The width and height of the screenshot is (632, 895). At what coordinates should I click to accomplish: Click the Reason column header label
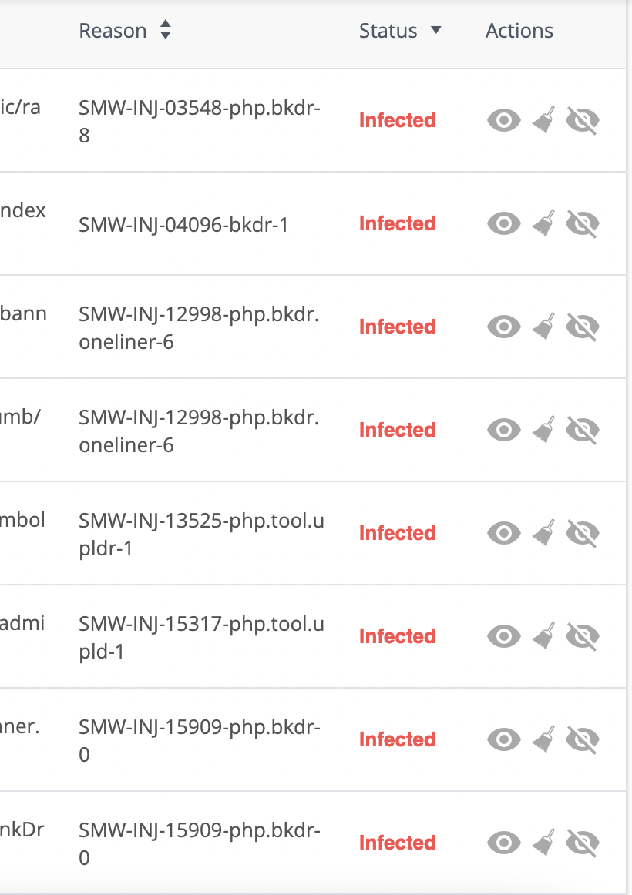click(x=113, y=31)
